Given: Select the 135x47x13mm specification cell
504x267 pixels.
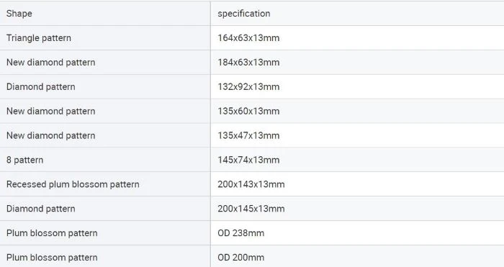Looking at the screenshot, I should 357,135.
